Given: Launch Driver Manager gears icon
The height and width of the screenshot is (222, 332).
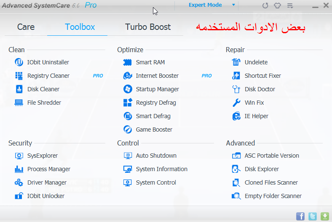Looking at the screenshot, I should (19, 182).
